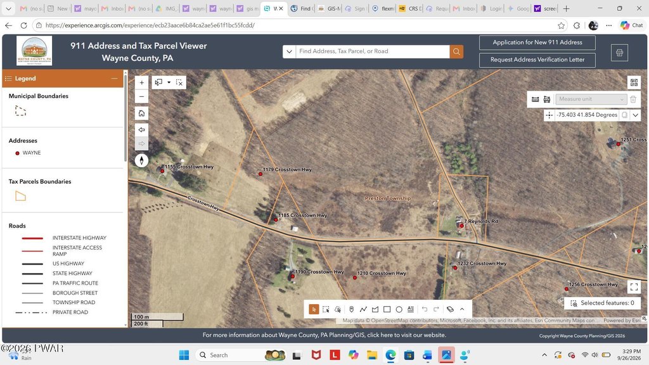Select the draw circle tool
The height and width of the screenshot is (365, 649).
(399, 309)
